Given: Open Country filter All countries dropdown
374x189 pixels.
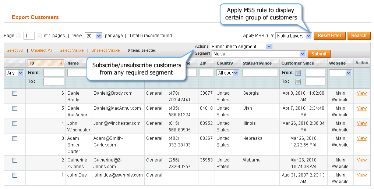Looking at the screenshot, I should click(x=228, y=73).
